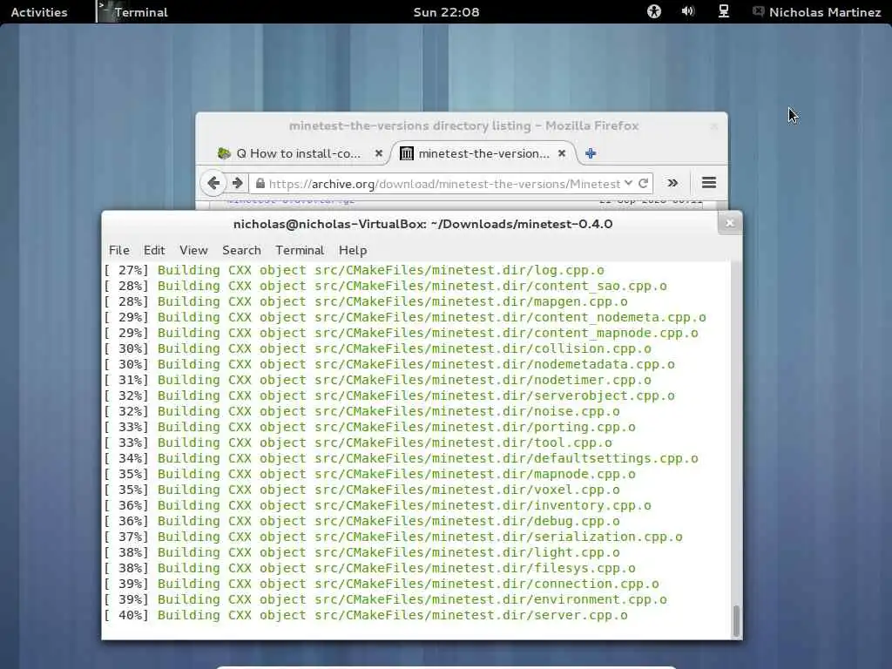Click the content_nodemeta.cpp.o build line
Screen dimensions: 892x669
405,317
